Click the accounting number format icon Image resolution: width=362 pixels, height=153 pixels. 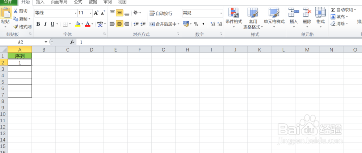(186, 24)
